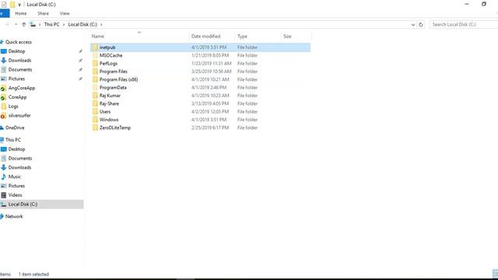The width and height of the screenshot is (498, 280).
Task: Click the File folder type of Windows row
Action: coord(247,120)
